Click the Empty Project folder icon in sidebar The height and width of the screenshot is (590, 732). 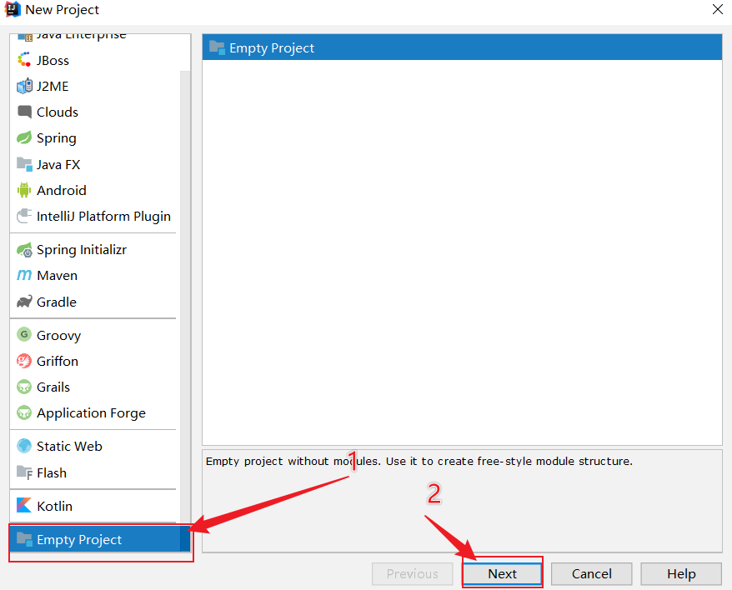tap(24, 540)
